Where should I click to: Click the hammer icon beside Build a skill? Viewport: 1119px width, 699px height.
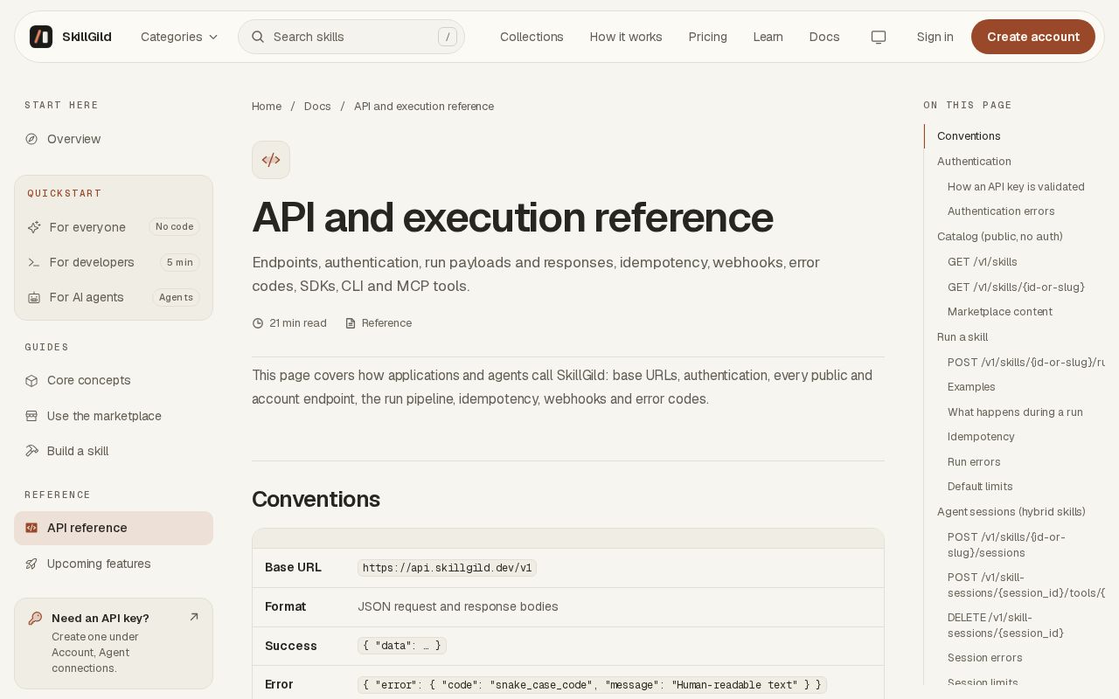click(x=31, y=451)
